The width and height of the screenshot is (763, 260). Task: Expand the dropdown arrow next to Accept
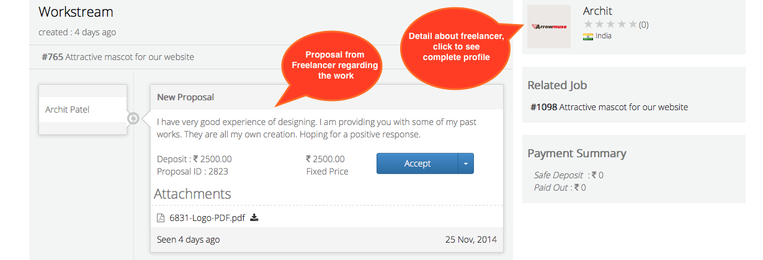coord(466,163)
